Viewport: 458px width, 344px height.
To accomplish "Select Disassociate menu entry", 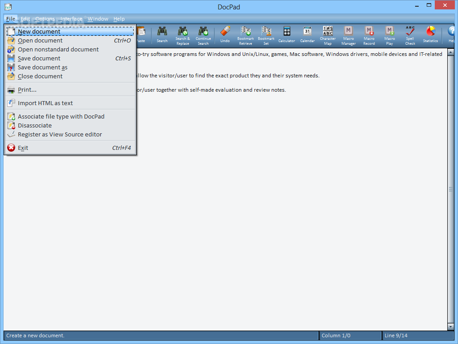I will click(x=70, y=126).
